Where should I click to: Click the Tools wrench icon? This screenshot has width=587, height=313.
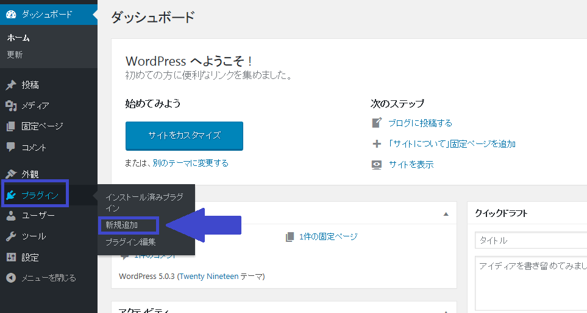coord(11,236)
